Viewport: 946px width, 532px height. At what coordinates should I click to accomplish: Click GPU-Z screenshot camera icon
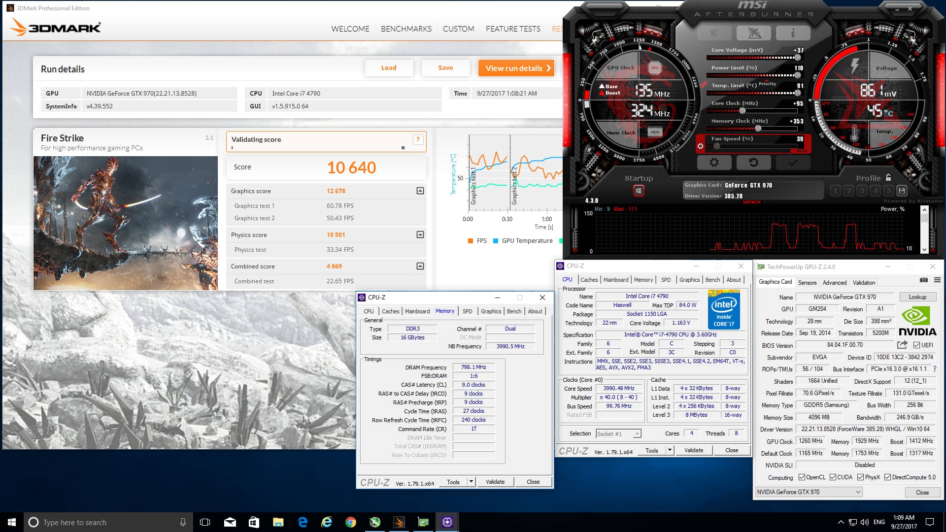[924, 280]
